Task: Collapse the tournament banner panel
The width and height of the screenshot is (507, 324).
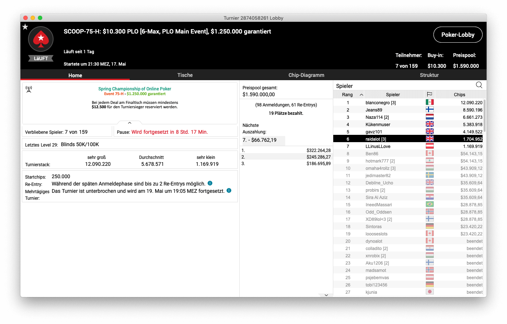Action: click(129, 123)
